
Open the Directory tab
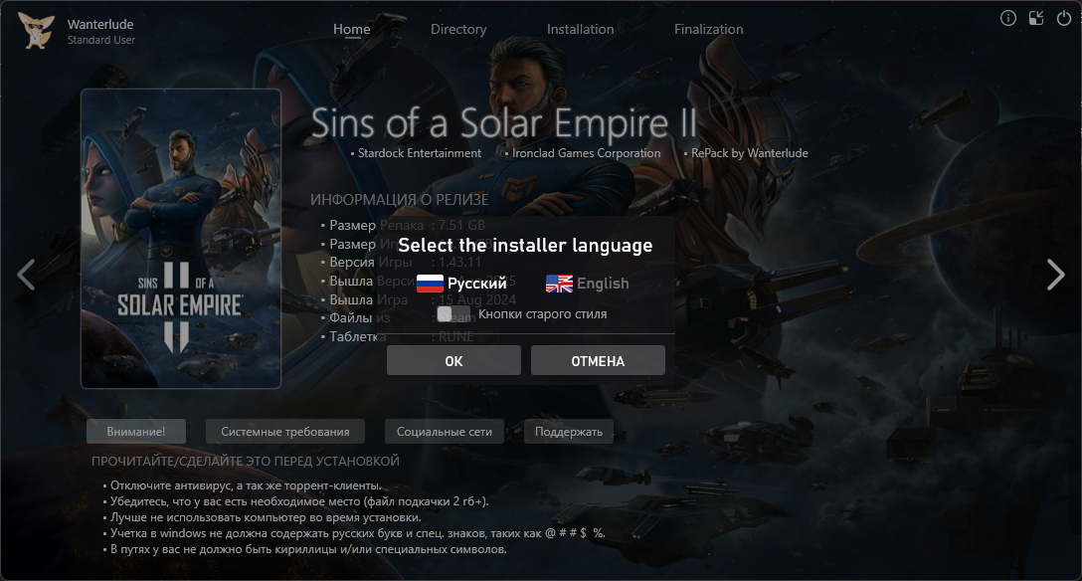[x=458, y=29]
